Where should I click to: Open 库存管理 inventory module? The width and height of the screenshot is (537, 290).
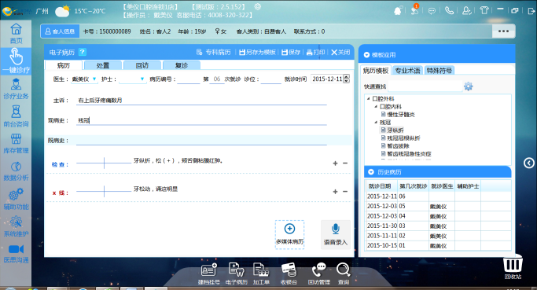point(16,143)
